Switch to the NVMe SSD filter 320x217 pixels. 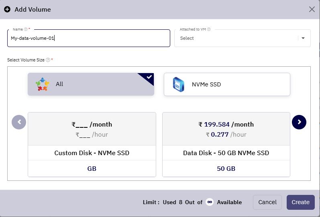click(x=227, y=84)
